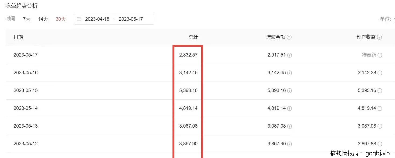The height and width of the screenshot is (158, 395).
Task: Click the 总计 column header
Action: [193, 37]
